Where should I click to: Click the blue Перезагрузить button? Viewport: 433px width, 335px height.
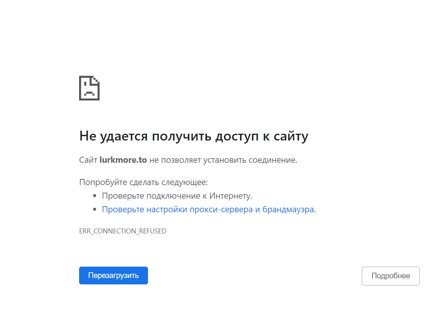[x=113, y=275]
